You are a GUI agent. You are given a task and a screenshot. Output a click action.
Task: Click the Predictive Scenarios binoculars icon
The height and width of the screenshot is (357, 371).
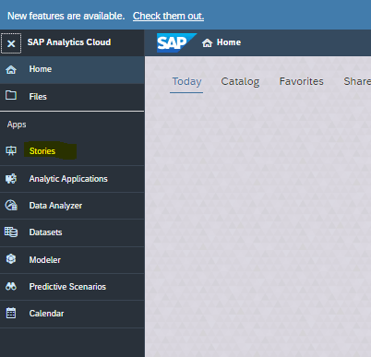pyautogui.click(x=11, y=286)
